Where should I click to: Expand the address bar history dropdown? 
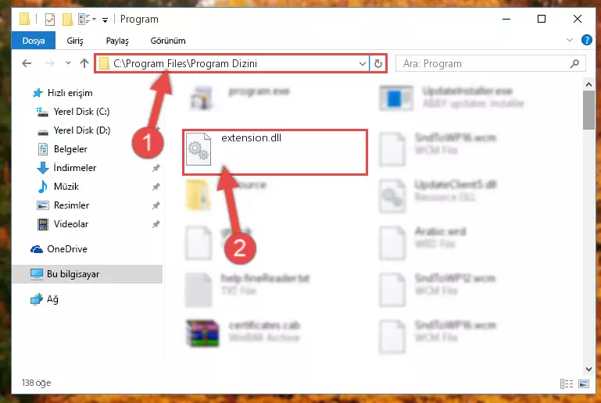pyautogui.click(x=362, y=63)
